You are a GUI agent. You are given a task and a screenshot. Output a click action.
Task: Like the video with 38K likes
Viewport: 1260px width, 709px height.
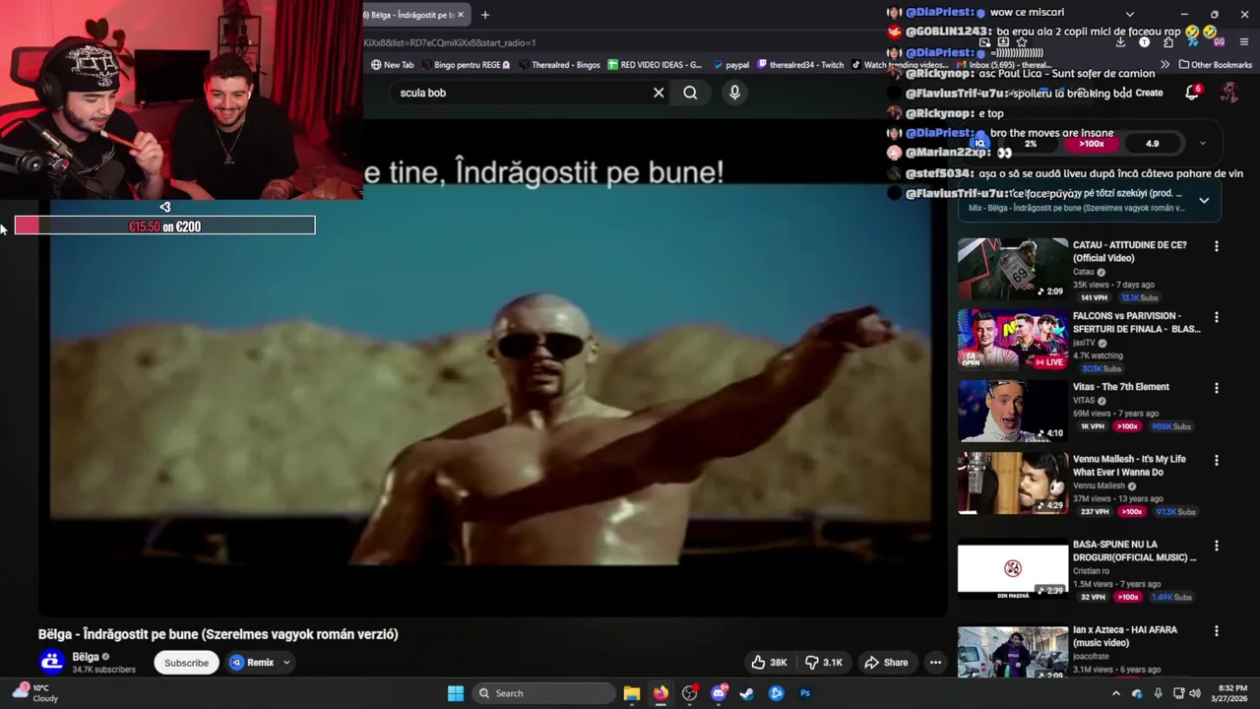pos(769,663)
